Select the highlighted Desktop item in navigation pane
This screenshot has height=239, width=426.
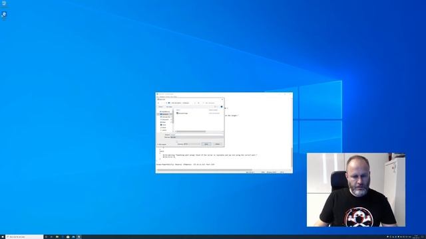(164, 114)
